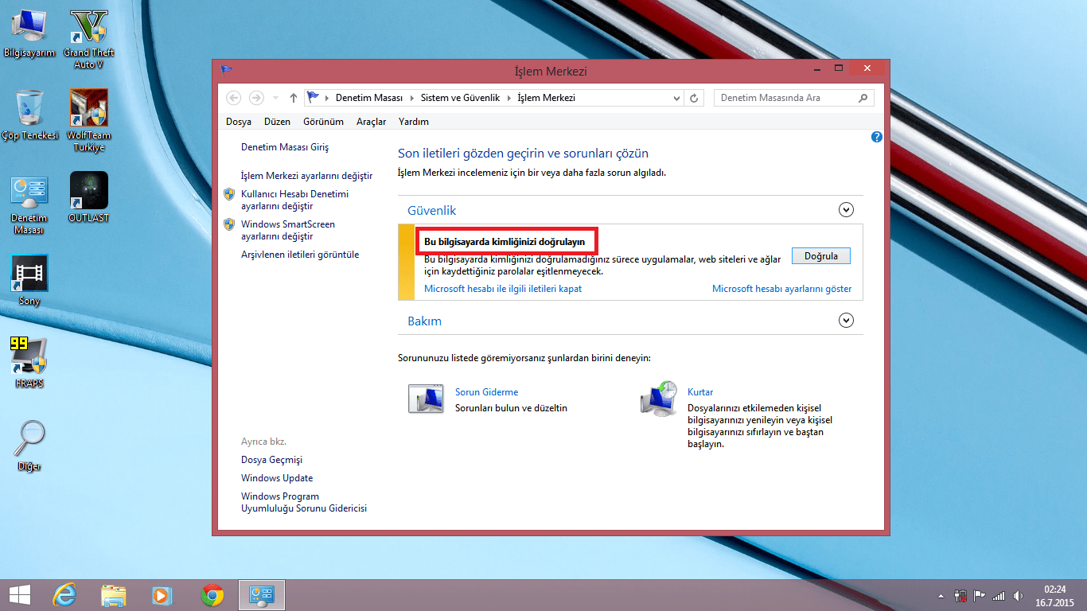
Task: Open Denetim Masası Giriş link
Action: point(285,147)
